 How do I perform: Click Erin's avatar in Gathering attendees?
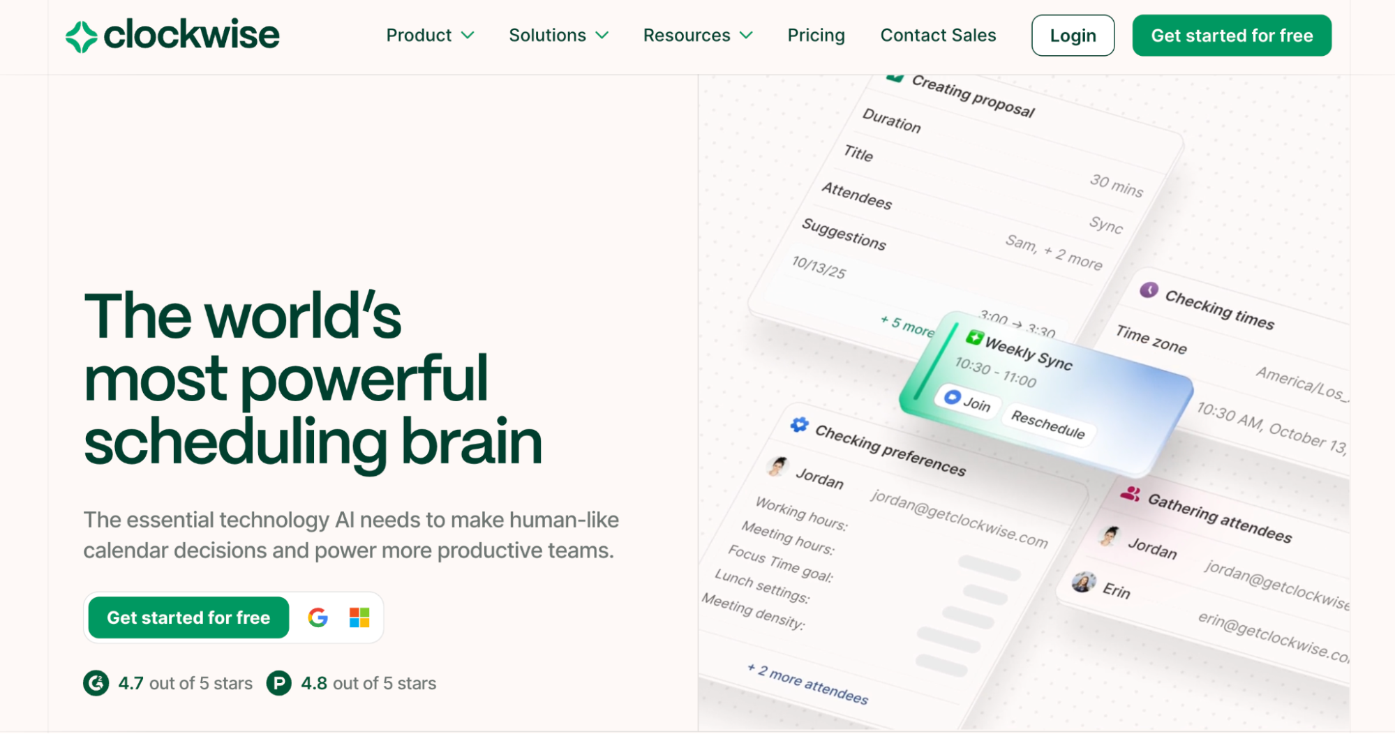[1083, 582]
